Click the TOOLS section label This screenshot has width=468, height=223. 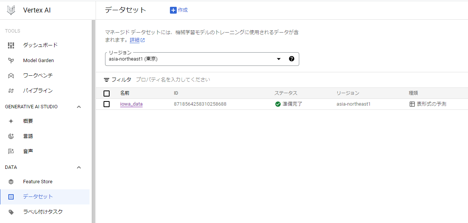tap(13, 31)
